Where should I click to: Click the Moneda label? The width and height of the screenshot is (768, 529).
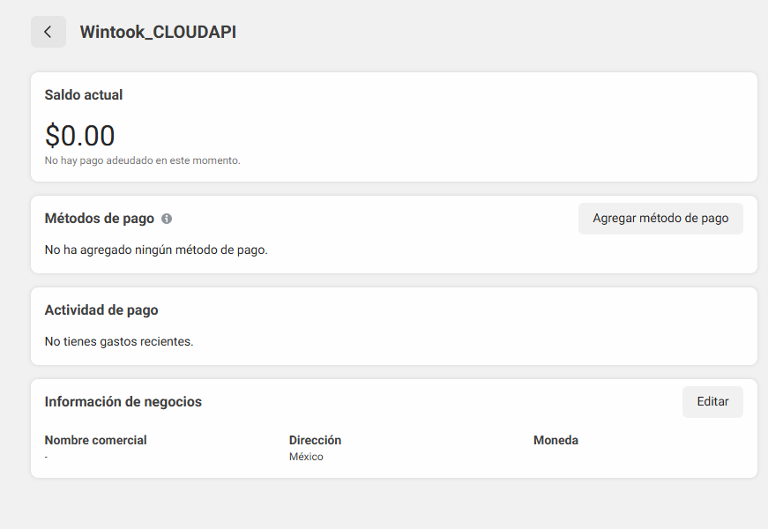click(x=555, y=440)
